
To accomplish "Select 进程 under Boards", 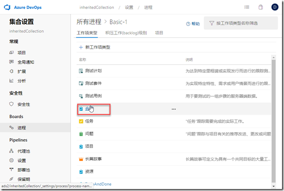I will 21,128.
